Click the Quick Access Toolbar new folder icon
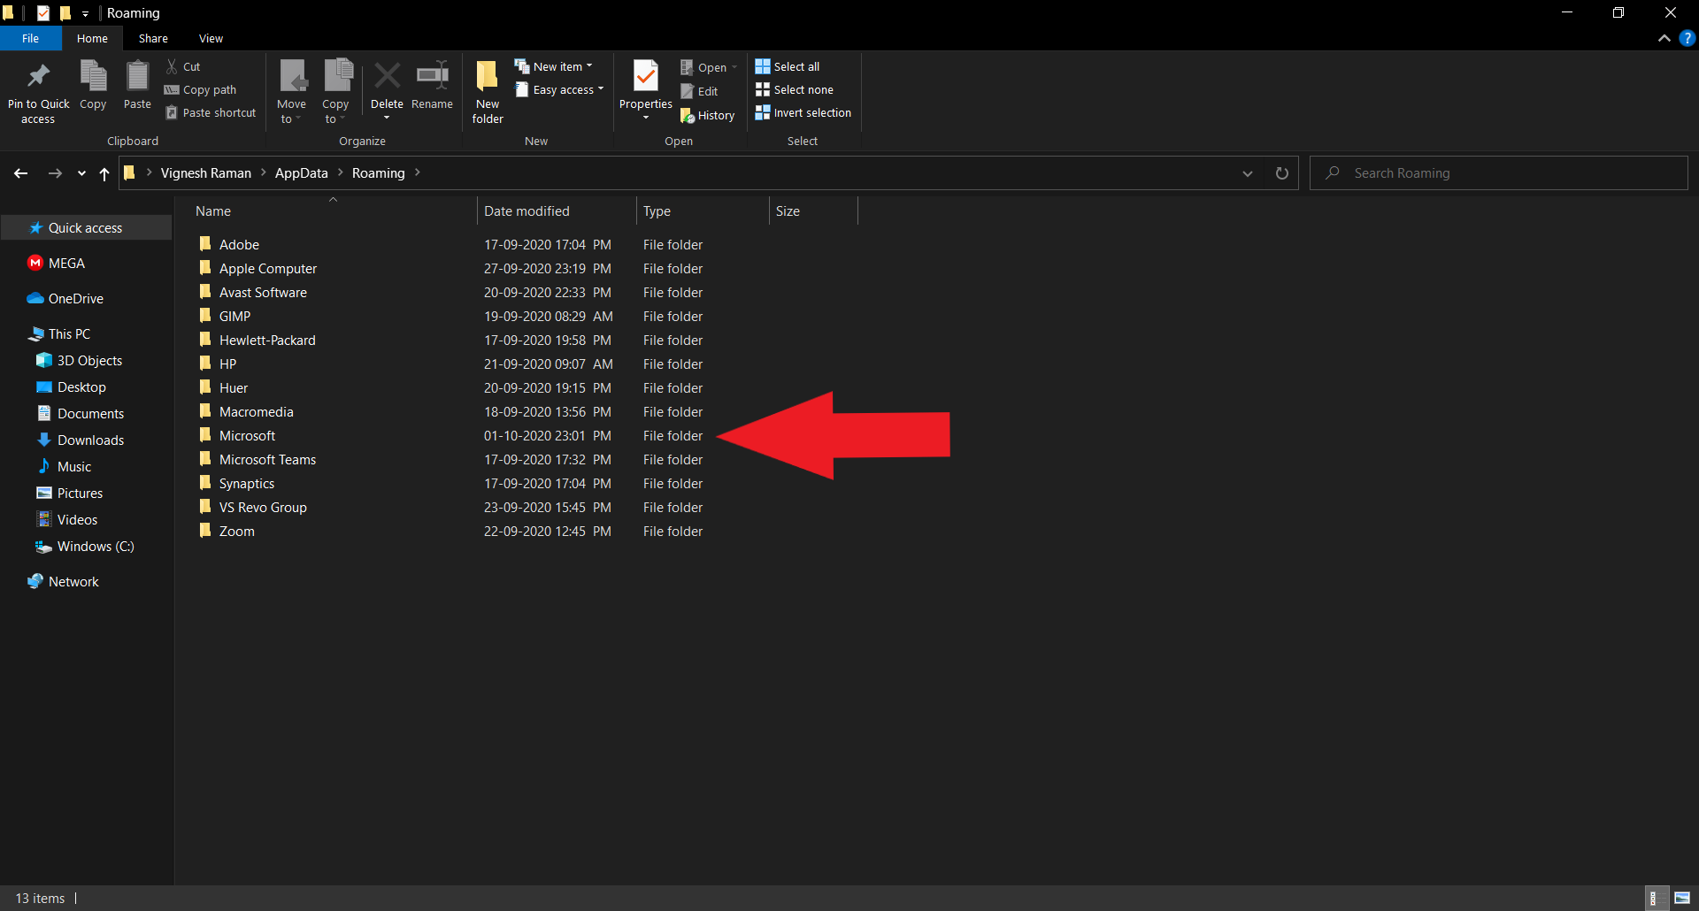Viewport: 1699px width, 911px height. click(65, 12)
